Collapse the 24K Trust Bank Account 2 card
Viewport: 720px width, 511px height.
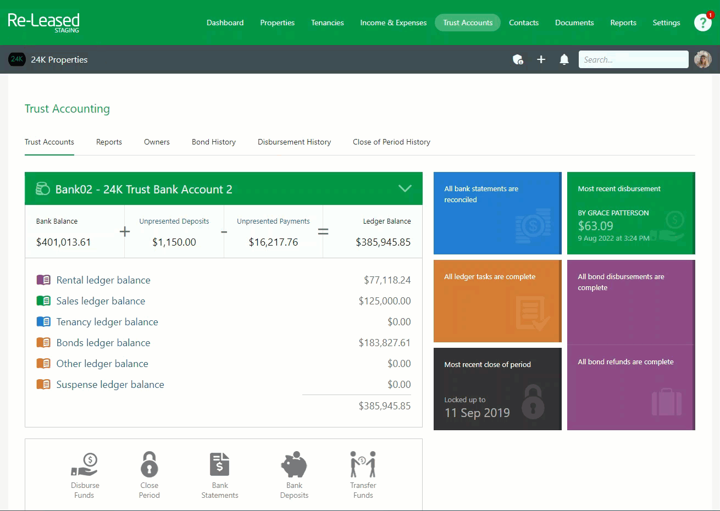(405, 188)
